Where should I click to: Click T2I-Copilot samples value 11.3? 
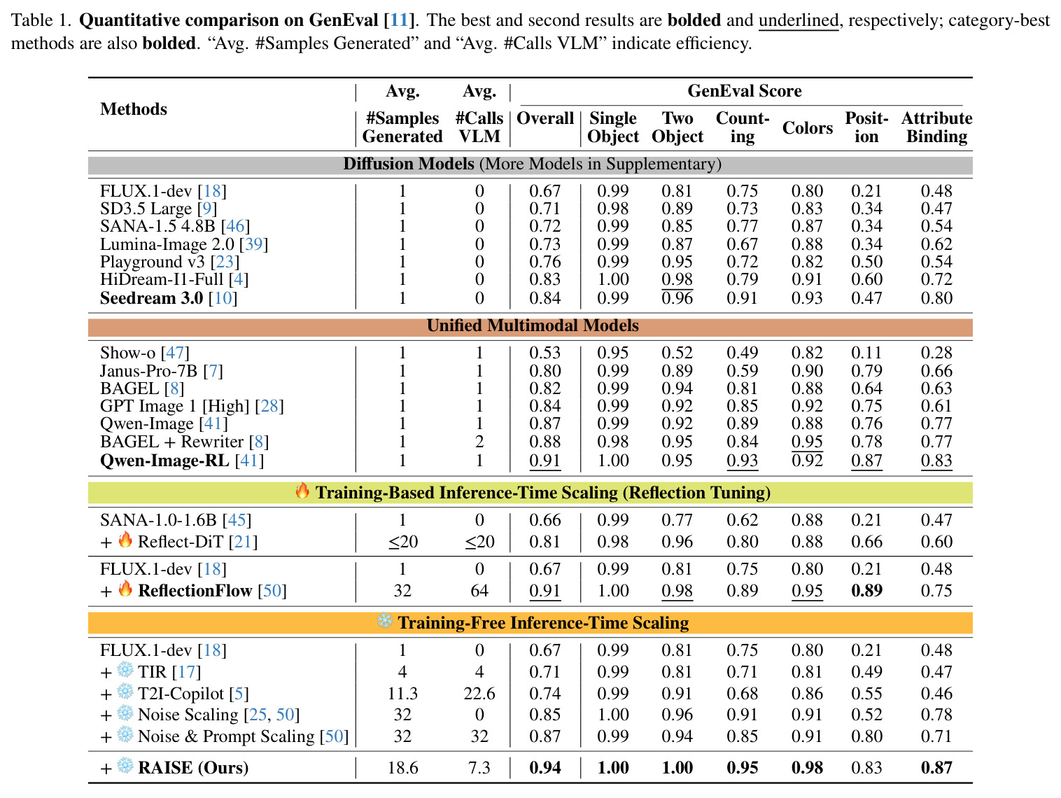coord(402,694)
